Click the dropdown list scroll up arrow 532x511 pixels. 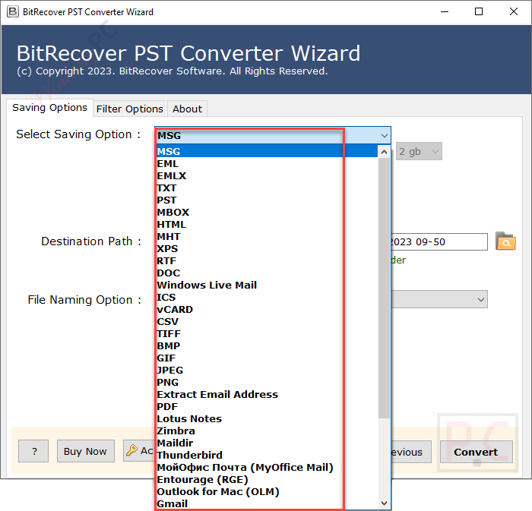384,152
